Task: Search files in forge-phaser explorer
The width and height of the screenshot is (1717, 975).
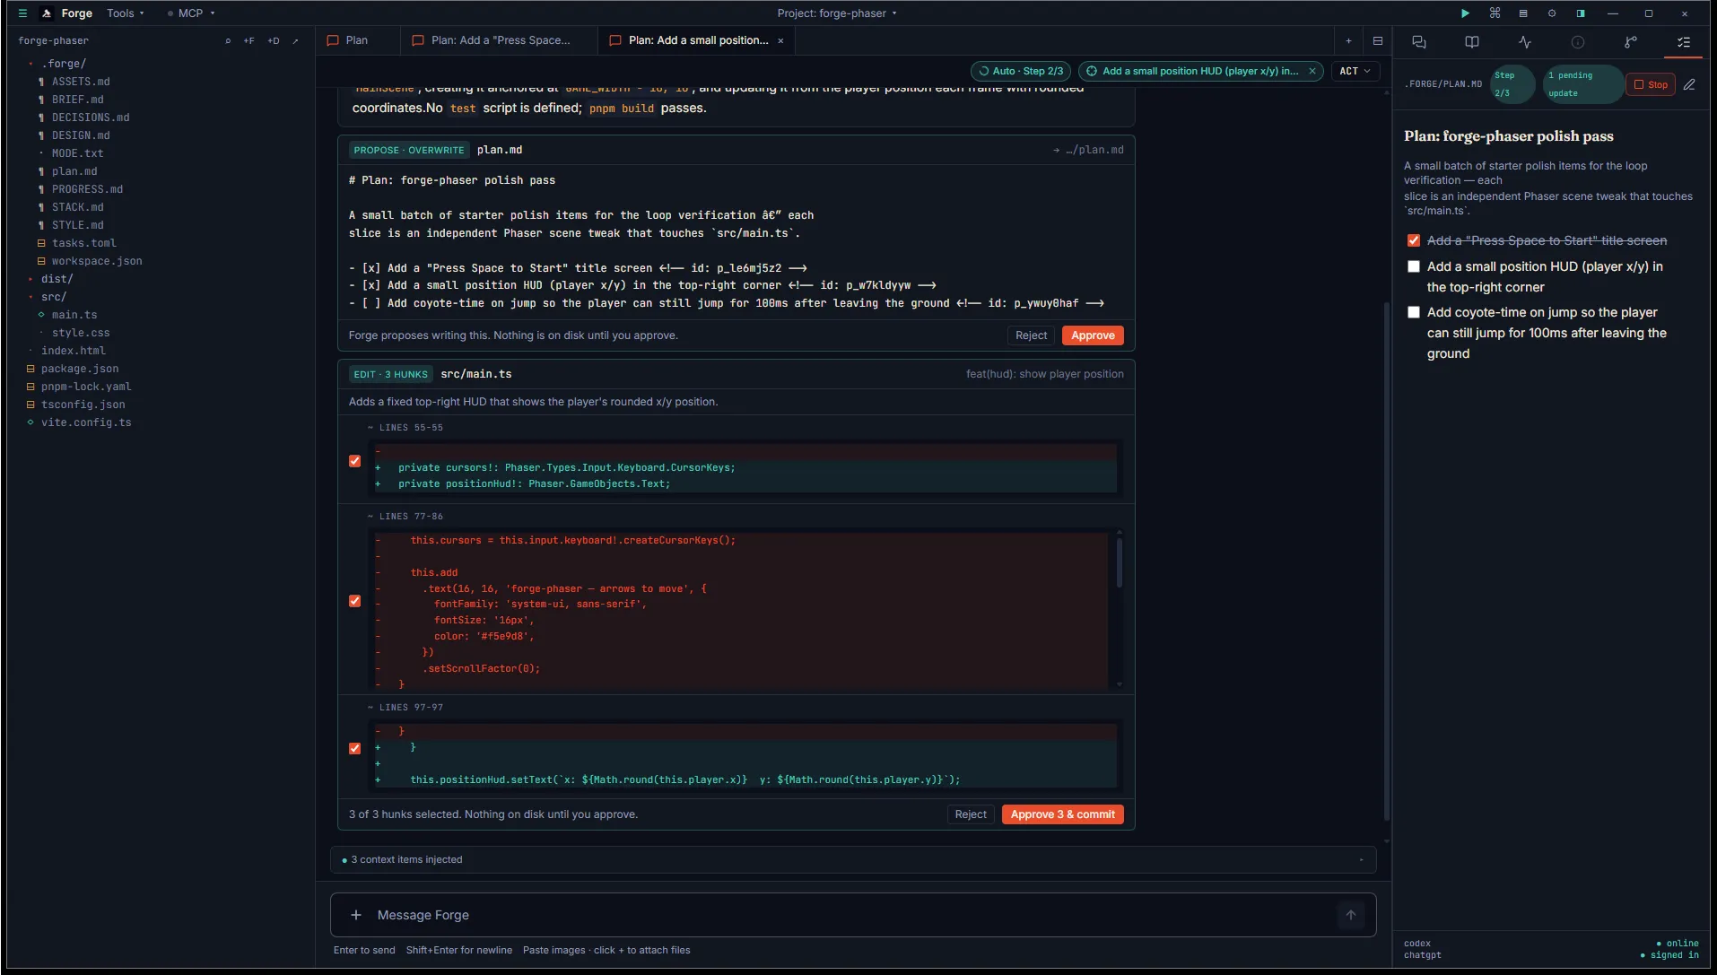Action: point(228,41)
